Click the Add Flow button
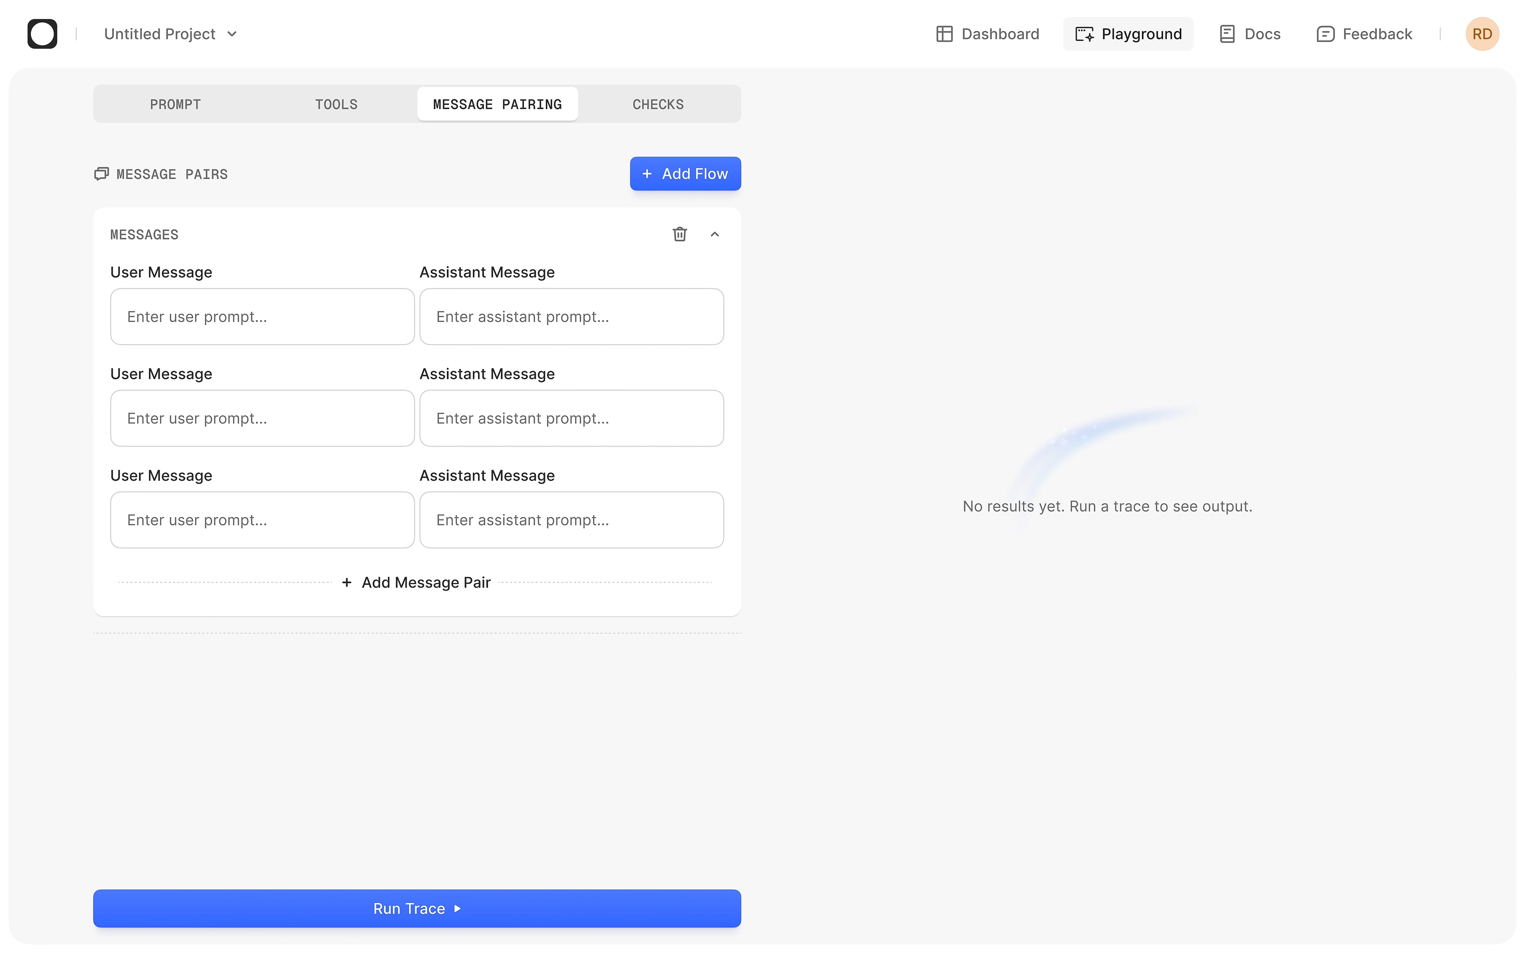This screenshot has width=1525, height=953. coord(685,174)
